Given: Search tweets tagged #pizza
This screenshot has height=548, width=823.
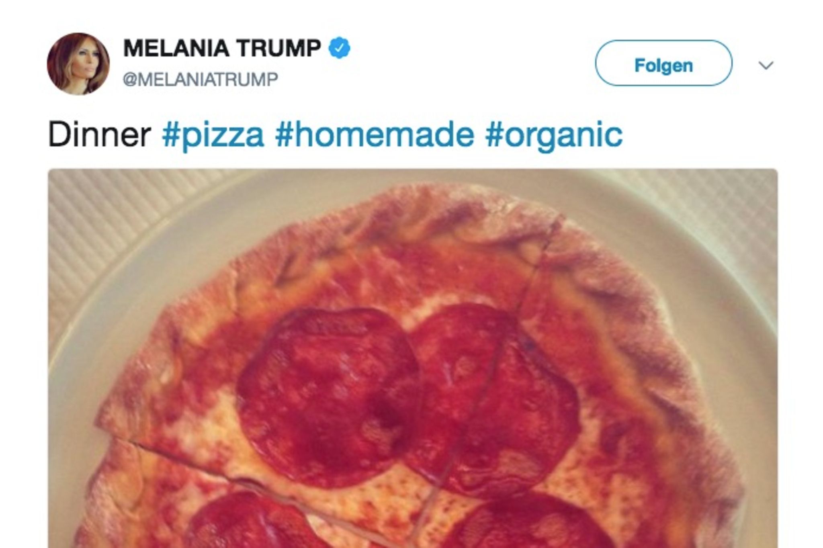Looking at the screenshot, I should click(213, 135).
